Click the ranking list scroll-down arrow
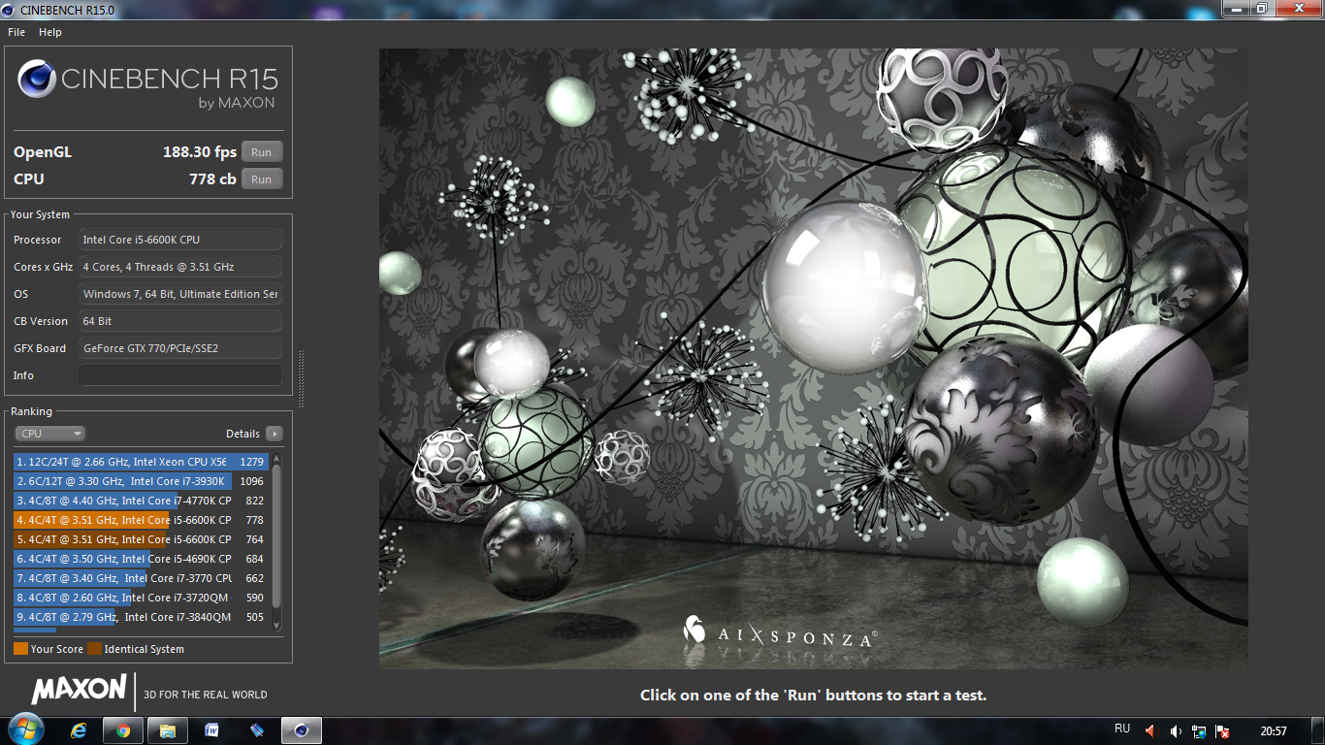 (x=276, y=626)
